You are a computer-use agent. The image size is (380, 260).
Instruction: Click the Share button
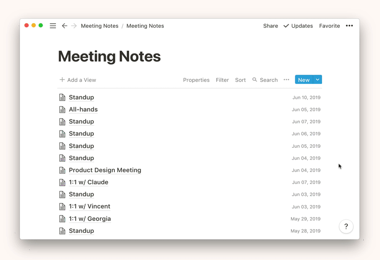pyautogui.click(x=270, y=26)
